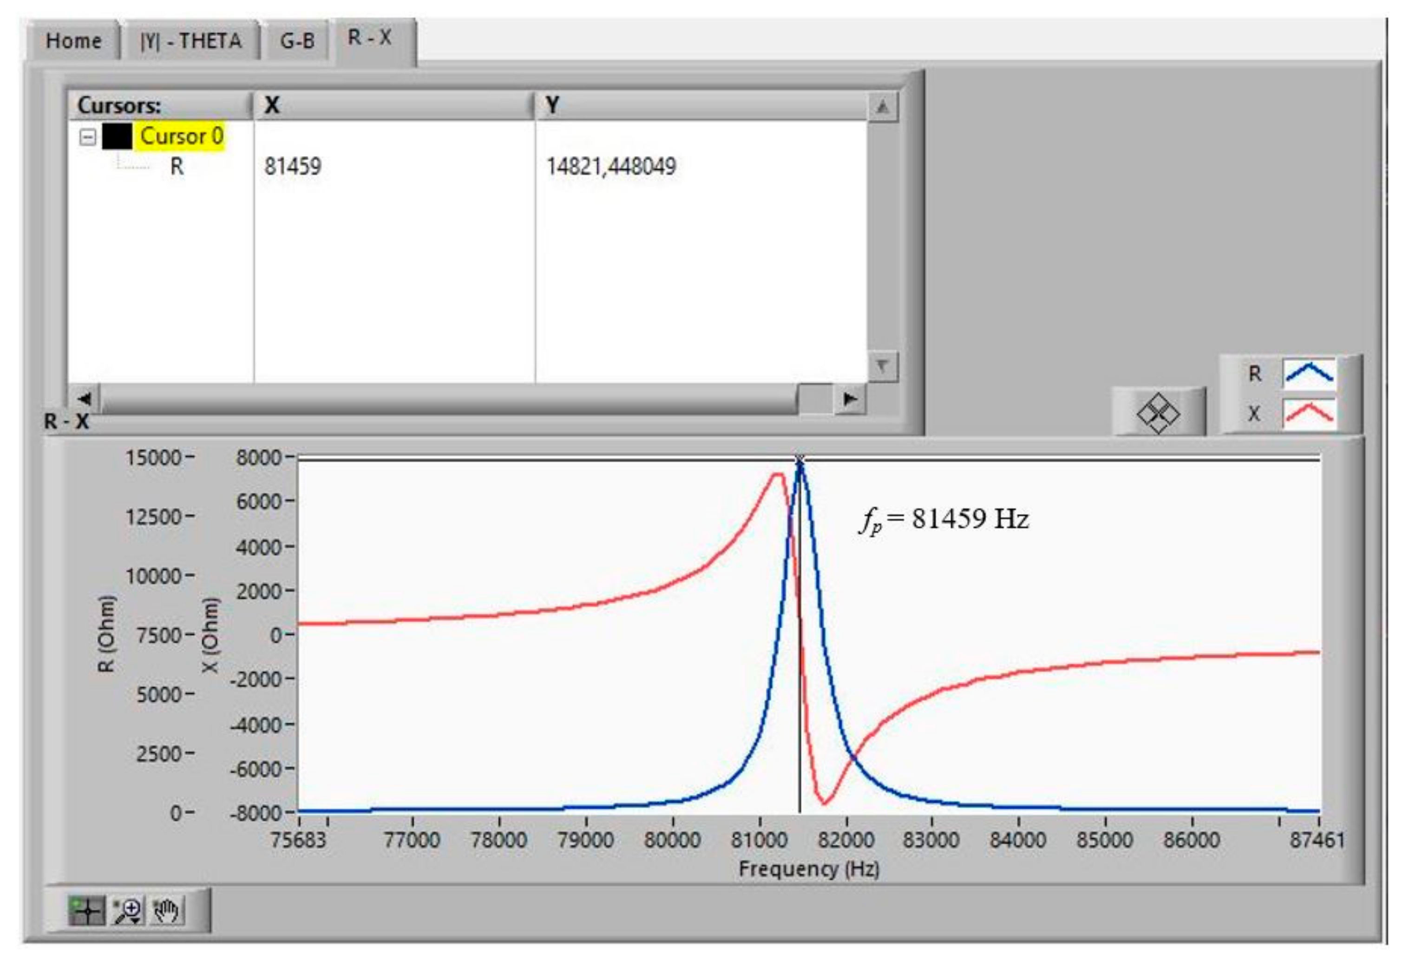The width and height of the screenshot is (1403, 966).
Task: Select the R - X tab
Action: (x=369, y=38)
